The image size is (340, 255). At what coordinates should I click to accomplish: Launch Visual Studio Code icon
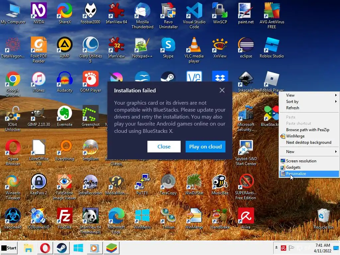[x=194, y=16]
